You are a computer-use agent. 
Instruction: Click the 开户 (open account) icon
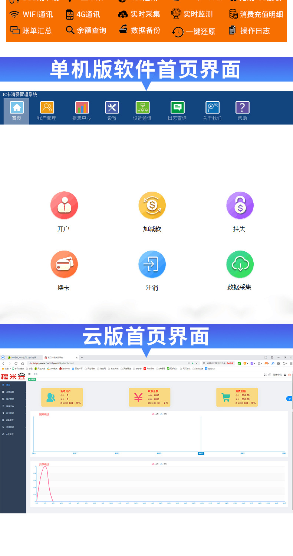[x=64, y=205]
